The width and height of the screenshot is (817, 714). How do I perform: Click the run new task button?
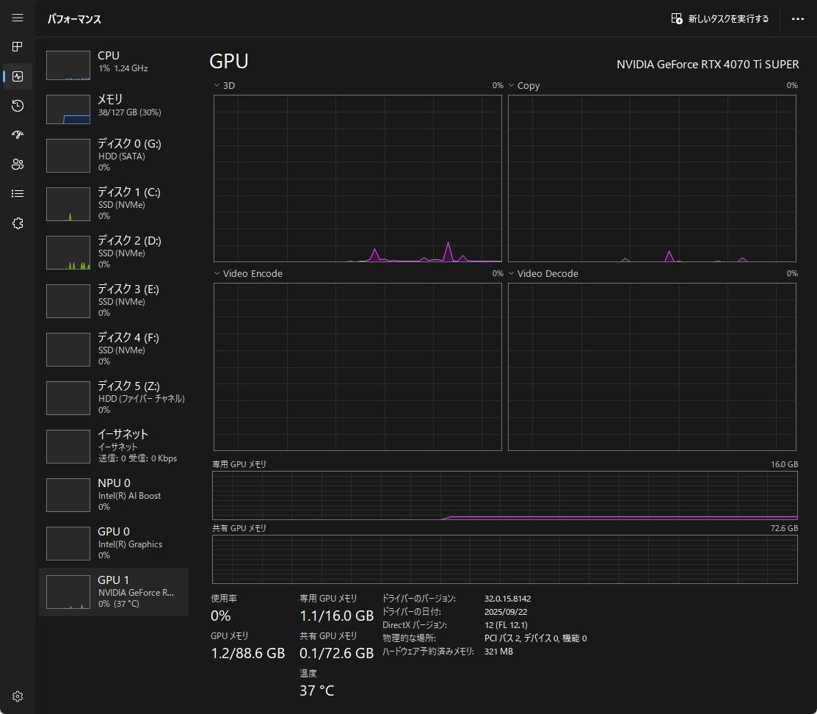pos(720,19)
